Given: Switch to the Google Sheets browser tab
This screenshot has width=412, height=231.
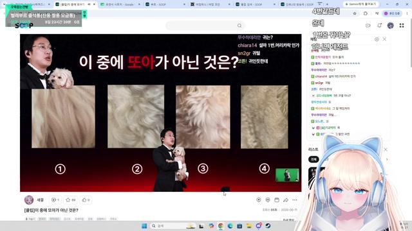Looking at the screenshot, I should point(120,4).
